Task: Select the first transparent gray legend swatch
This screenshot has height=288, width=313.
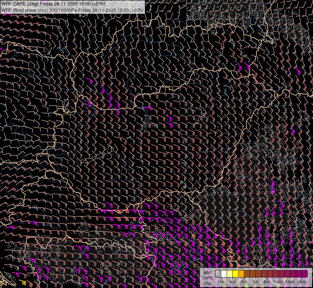Action: click(218, 274)
